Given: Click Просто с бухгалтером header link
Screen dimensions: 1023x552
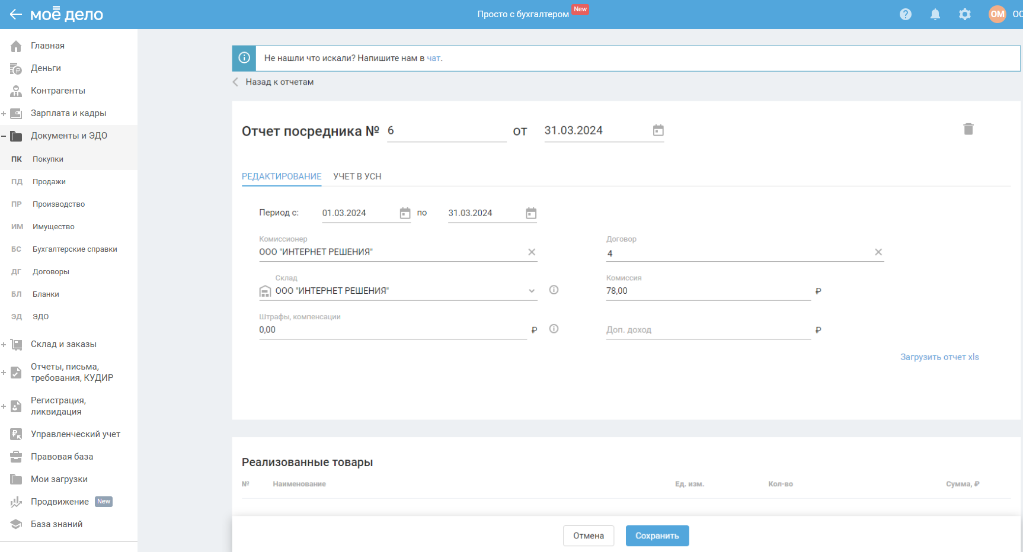Looking at the screenshot, I should click(x=523, y=14).
